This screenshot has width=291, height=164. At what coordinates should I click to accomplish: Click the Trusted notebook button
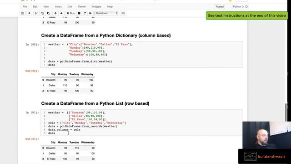pos(220,6)
